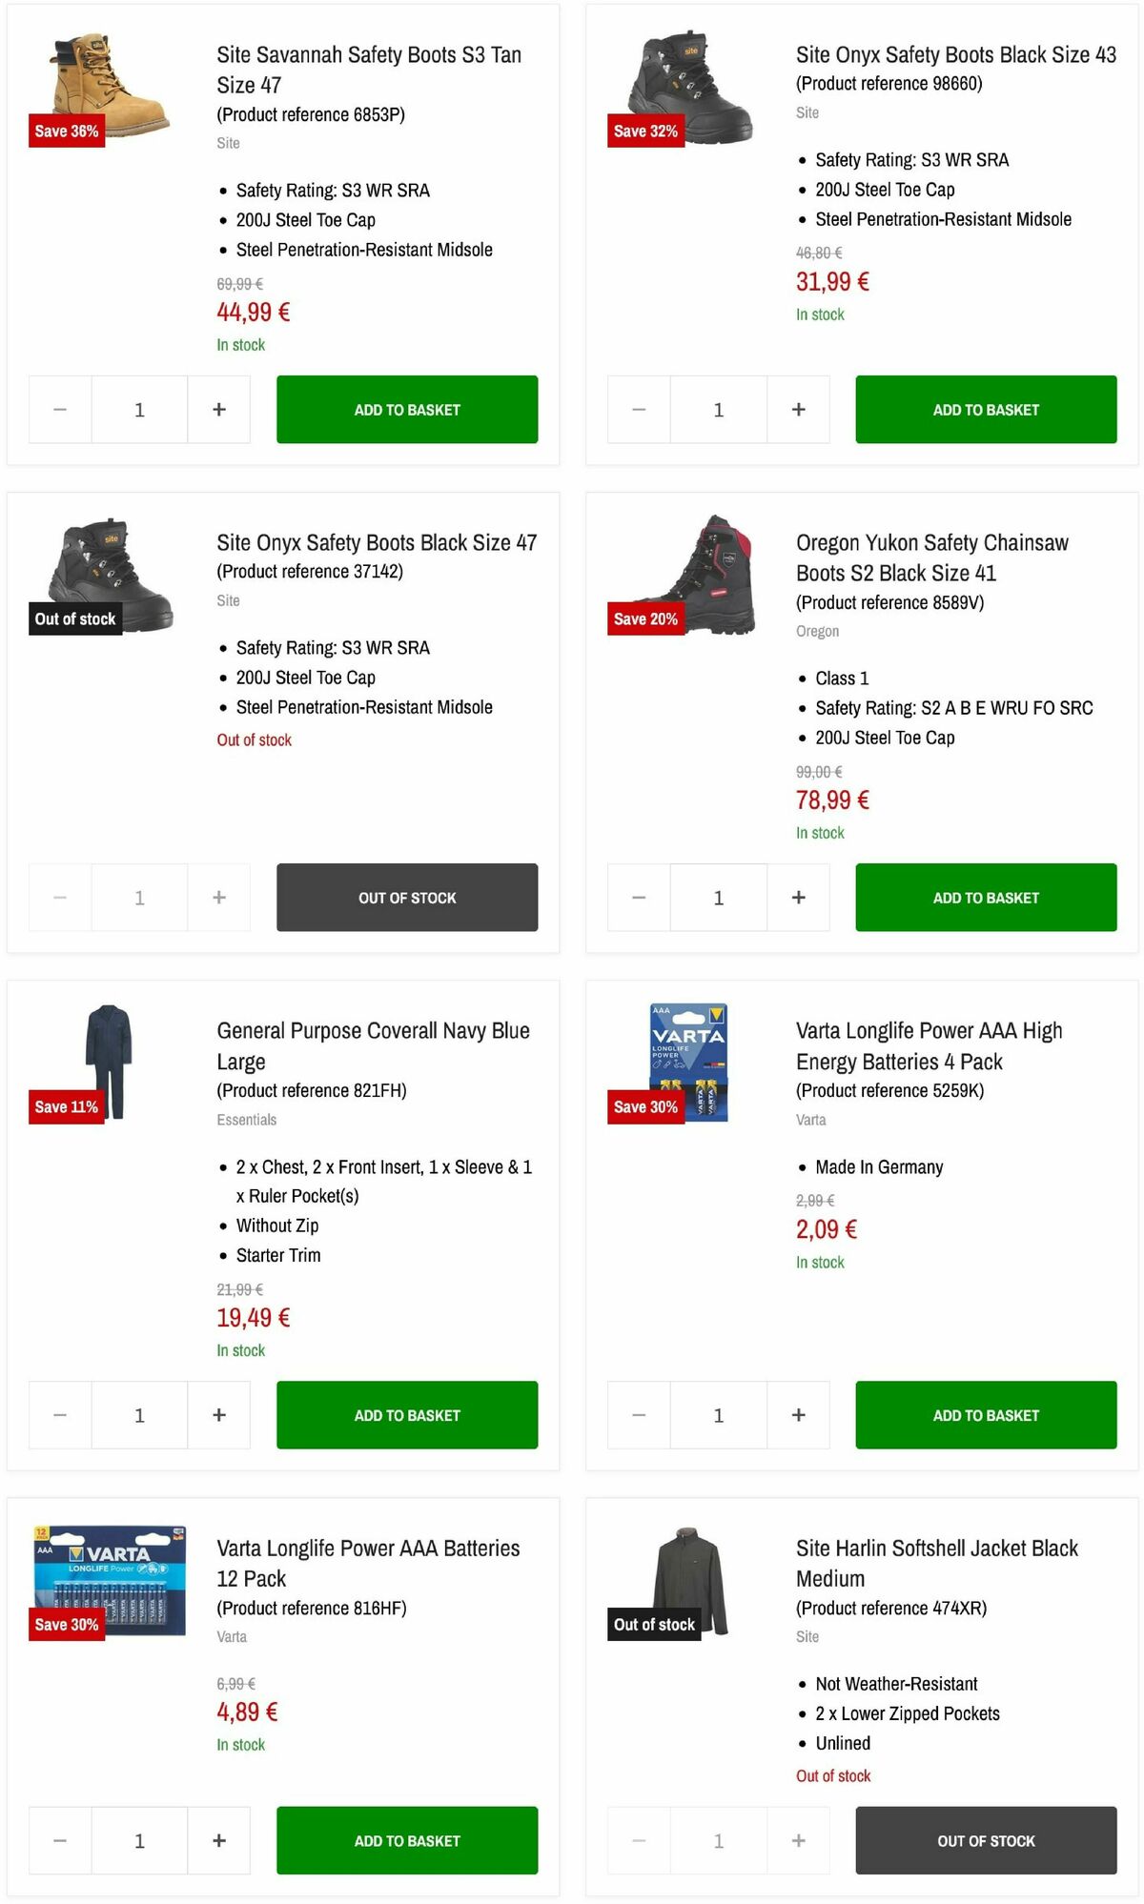Decrease quantity of General Purpose Coverall
Screen dimensions: 1144x1904
tap(59, 1415)
